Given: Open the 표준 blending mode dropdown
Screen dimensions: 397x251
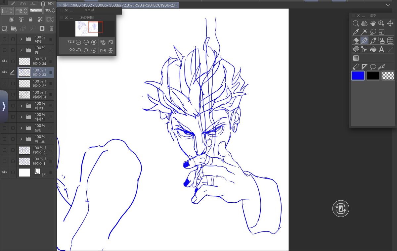Looking at the screenshot, I should coord(22,11).
